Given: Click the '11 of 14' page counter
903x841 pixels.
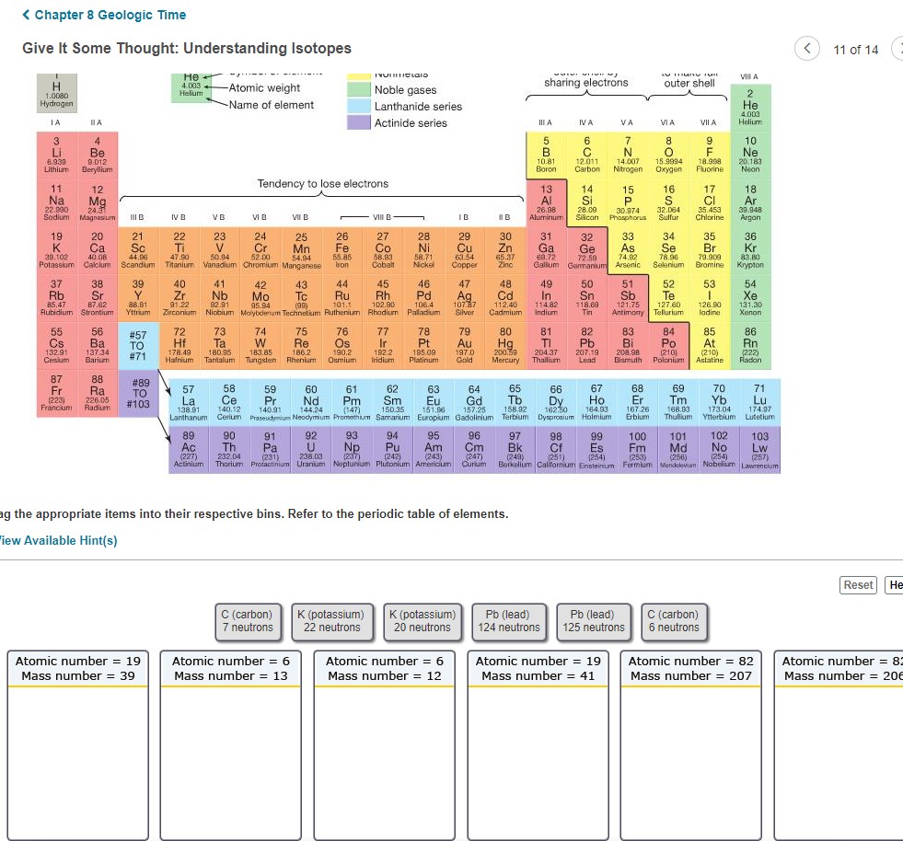Looking at the screenshot, I should tap(856, 50).
